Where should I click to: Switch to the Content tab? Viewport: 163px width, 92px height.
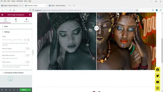(x=5, y=20)
